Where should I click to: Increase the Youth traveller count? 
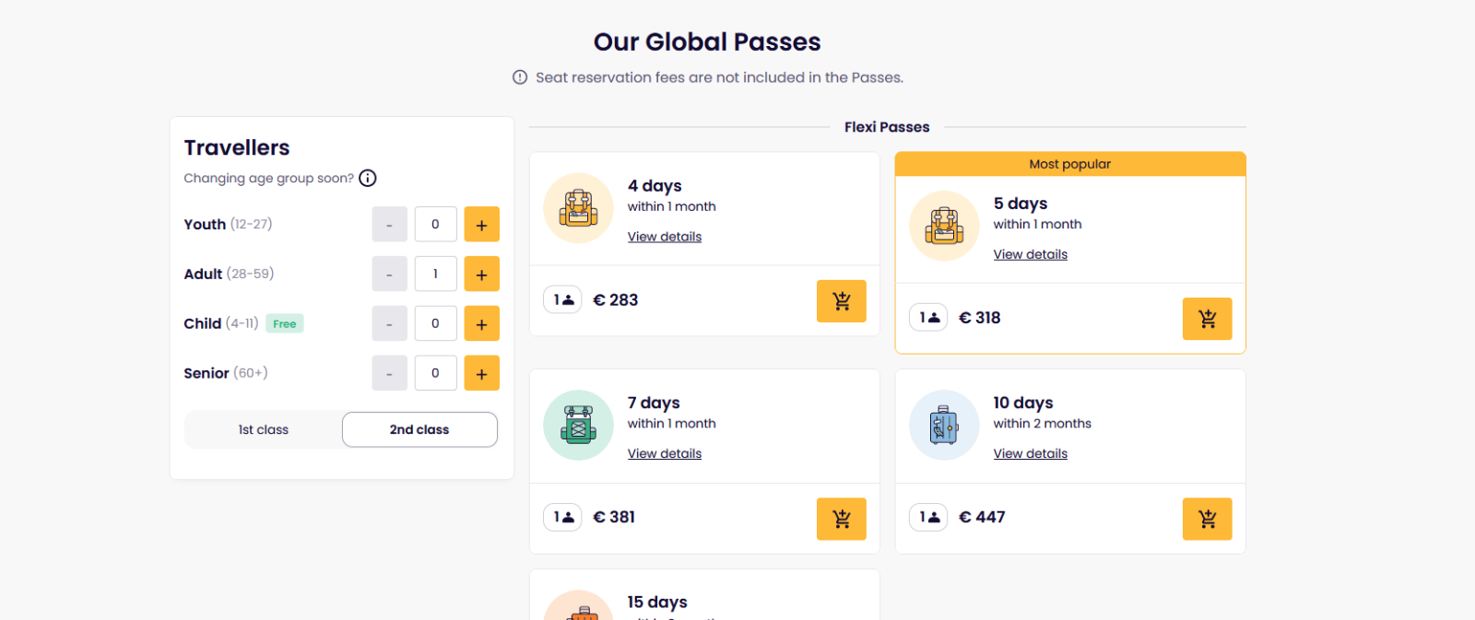[x=481, y=225]
